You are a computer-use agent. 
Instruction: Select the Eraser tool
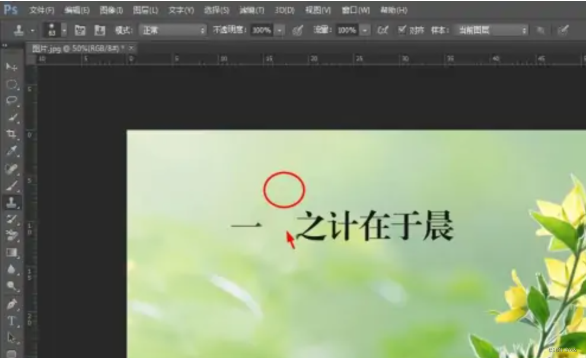(12, 236)
